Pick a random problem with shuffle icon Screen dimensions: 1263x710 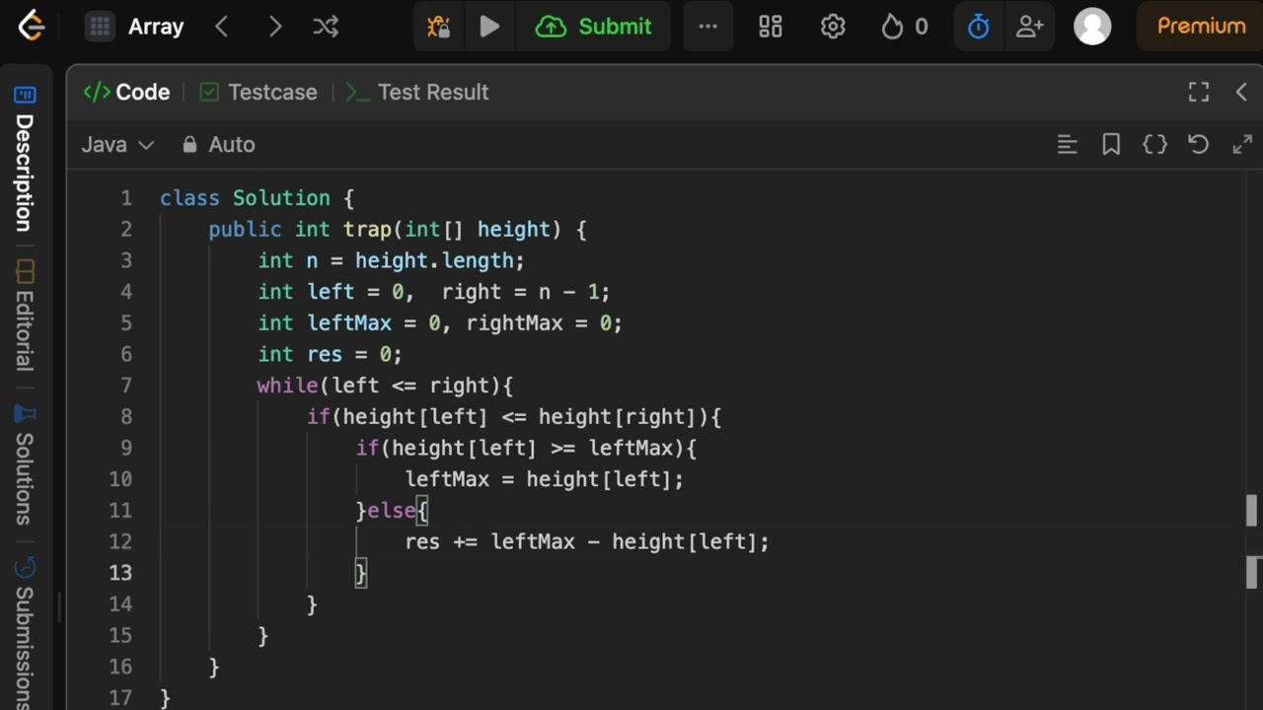(x=326, y=27)
